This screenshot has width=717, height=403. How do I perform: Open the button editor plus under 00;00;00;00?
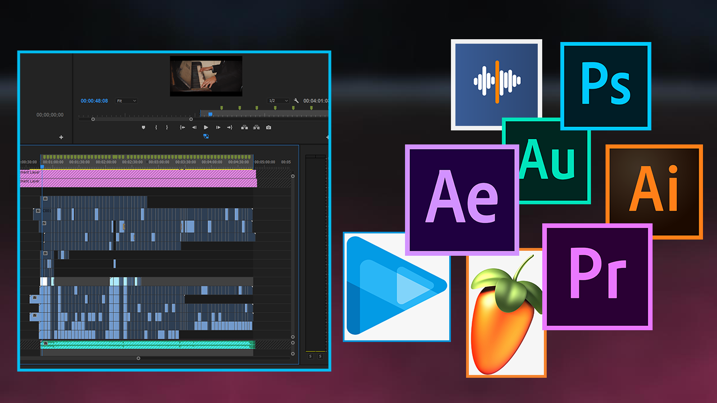pyautogui.click(x=61, y=137)
